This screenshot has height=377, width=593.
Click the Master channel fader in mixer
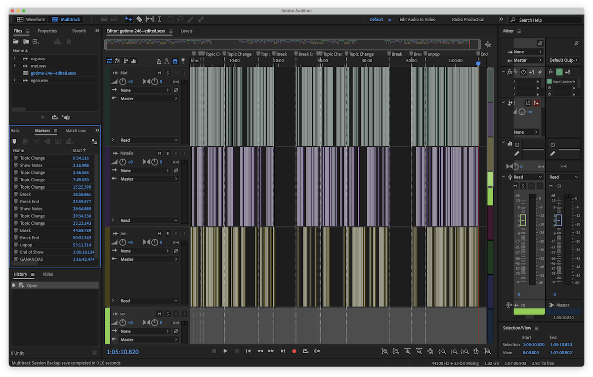(x=558, y=221)
